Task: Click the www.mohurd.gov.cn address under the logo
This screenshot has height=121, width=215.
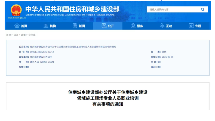Action: [x=17, y=18]
